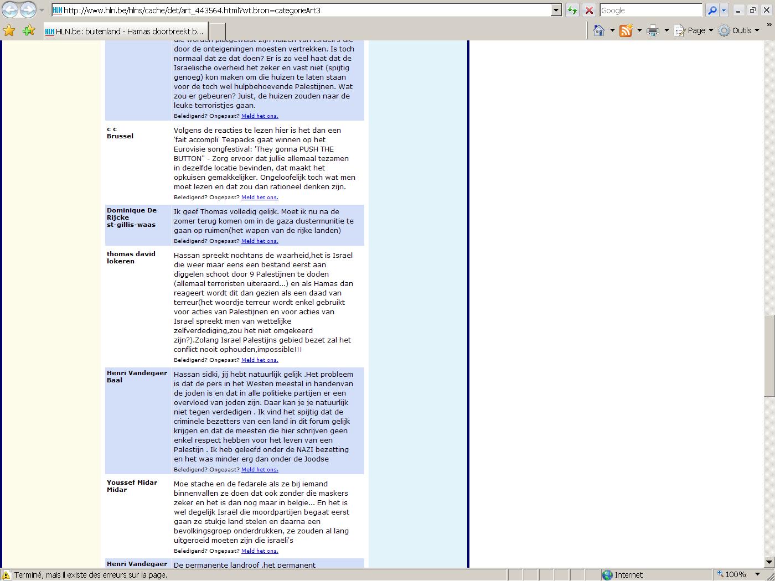Go forward using the browser Forward arrow
This screenshot has height=581, width=775.
[x=28, y=10]
